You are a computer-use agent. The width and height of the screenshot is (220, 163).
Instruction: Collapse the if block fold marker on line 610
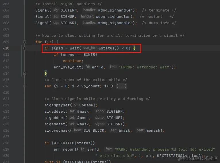(x=24, y=48)
